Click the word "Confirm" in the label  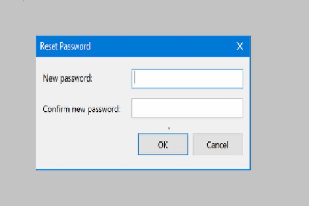pos(56,109)
